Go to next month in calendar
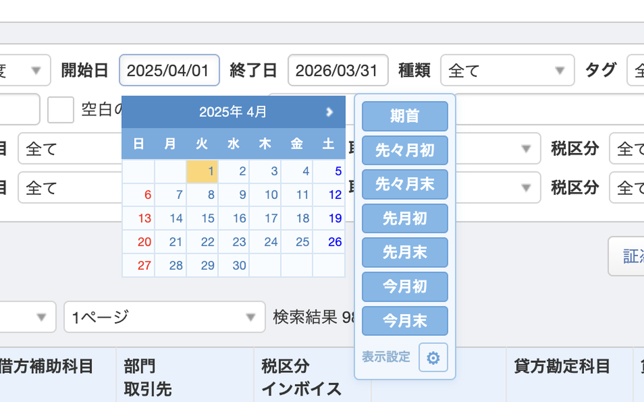 coord(330,112)
